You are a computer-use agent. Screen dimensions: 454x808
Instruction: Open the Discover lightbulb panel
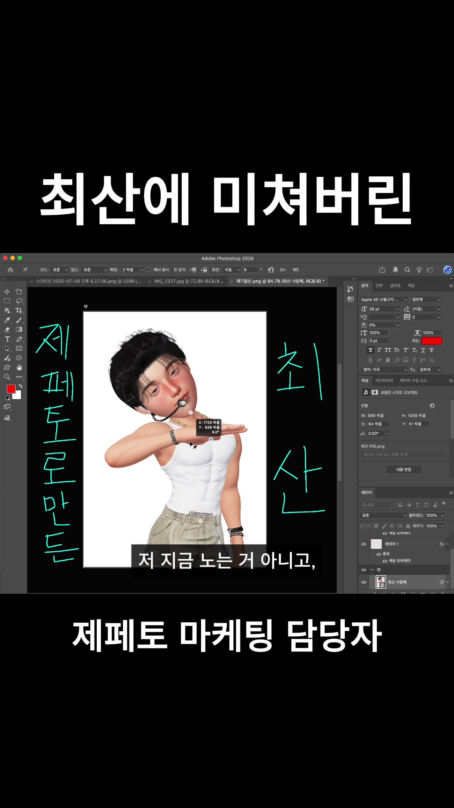click(x=419, y=270)
